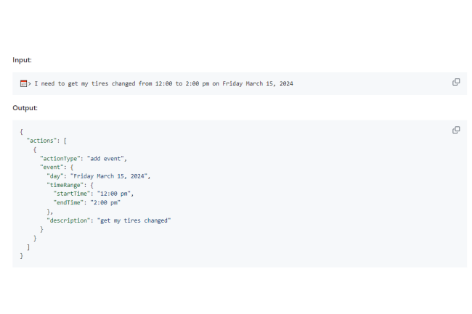Click "Friday March 15, 2024" JSON value
The width and height of the screenshot is (472, 314).
click(x=110, y=175)
